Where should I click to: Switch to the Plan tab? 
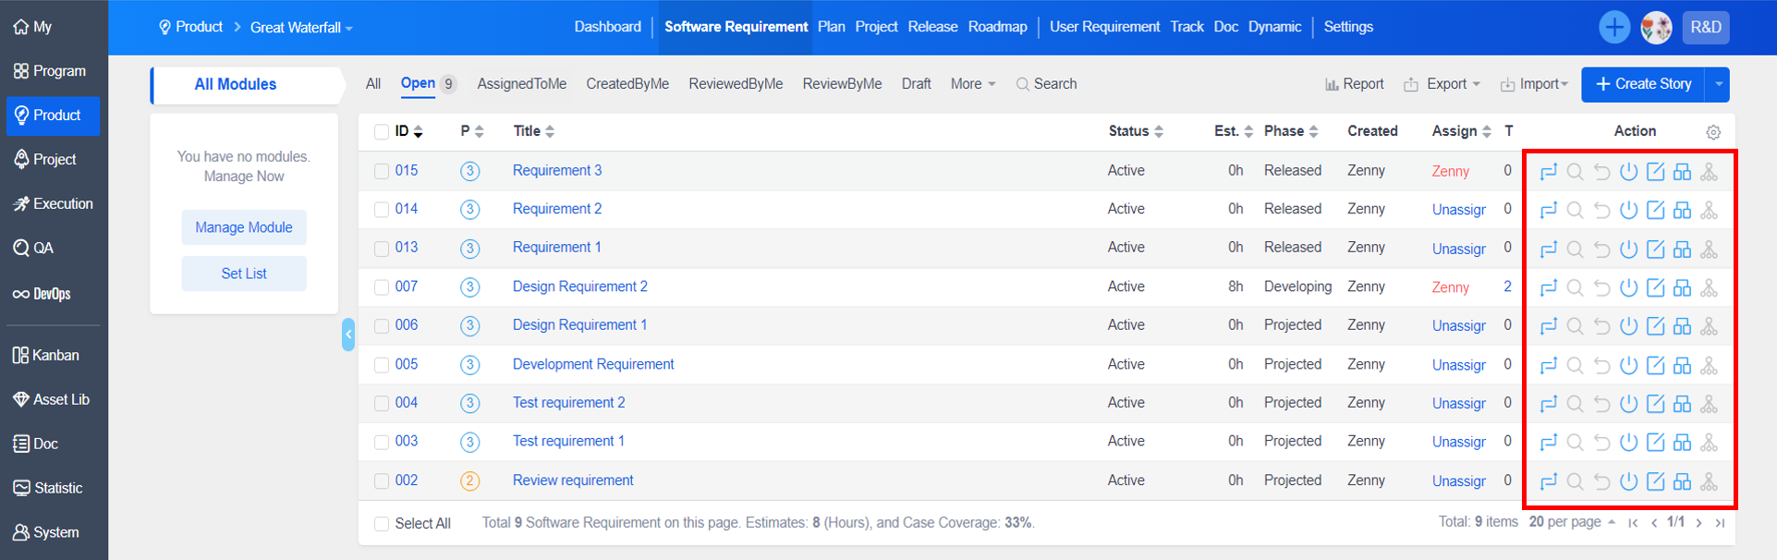click(831, 27)
